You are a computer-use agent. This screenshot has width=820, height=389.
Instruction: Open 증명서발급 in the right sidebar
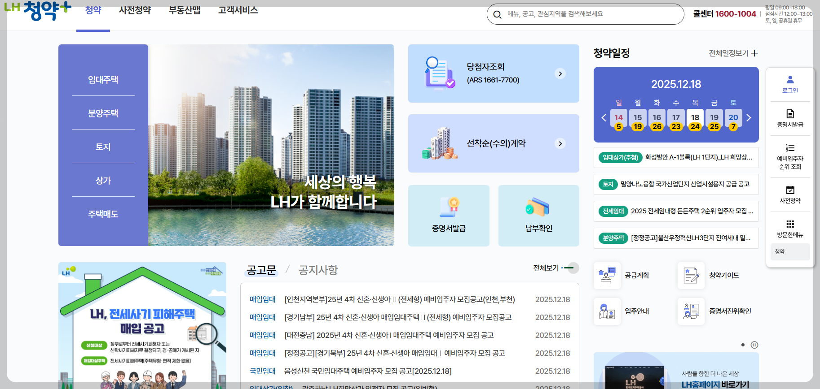coord(790,118)
